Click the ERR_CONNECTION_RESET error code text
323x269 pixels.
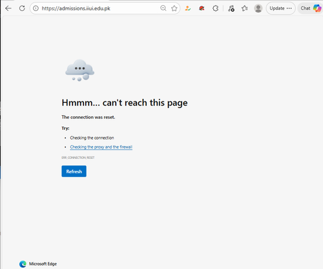tap(78, 158)
